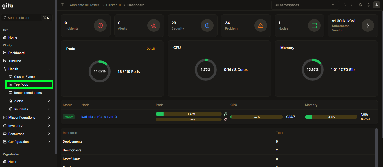Open the terminal icon in the top bar
383x167 pixels.
[x=352, y=5]
